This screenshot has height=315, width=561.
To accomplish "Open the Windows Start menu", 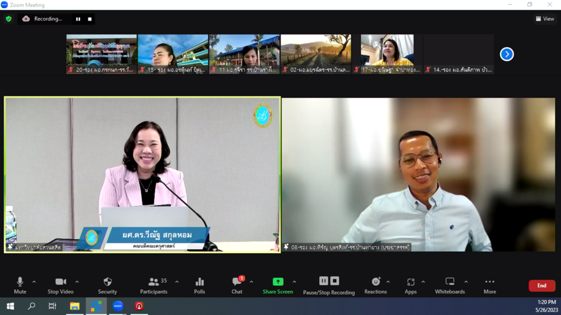I will [x=10, y=306].
